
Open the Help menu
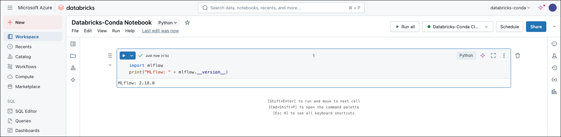[130, 31]
